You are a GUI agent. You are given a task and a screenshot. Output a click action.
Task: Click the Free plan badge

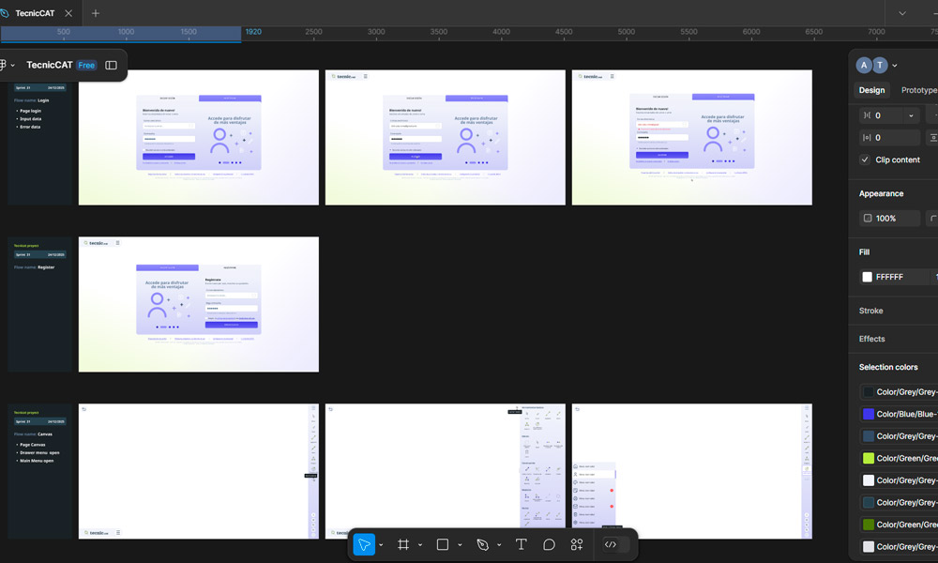86,66
